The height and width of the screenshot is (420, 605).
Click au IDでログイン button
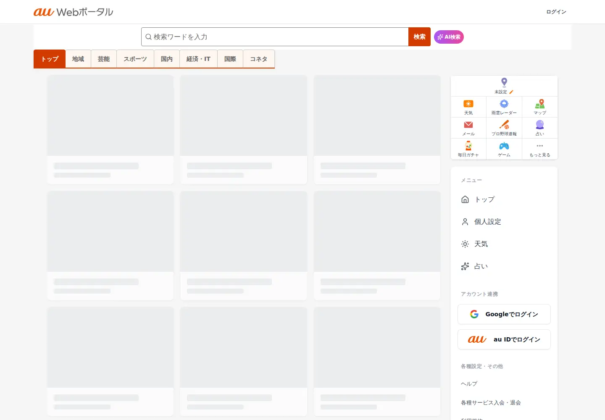504,339
